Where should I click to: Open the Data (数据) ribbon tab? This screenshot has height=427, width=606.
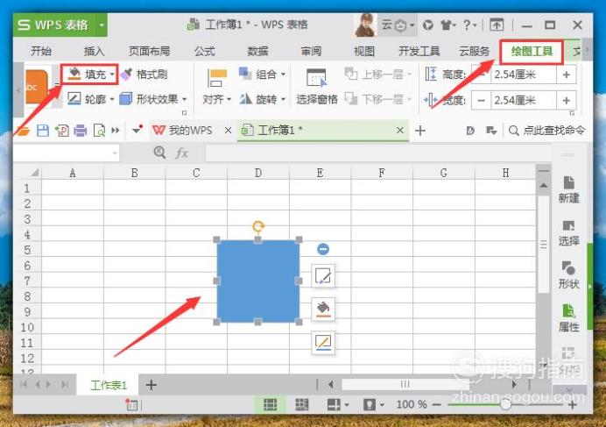point(257,51)
